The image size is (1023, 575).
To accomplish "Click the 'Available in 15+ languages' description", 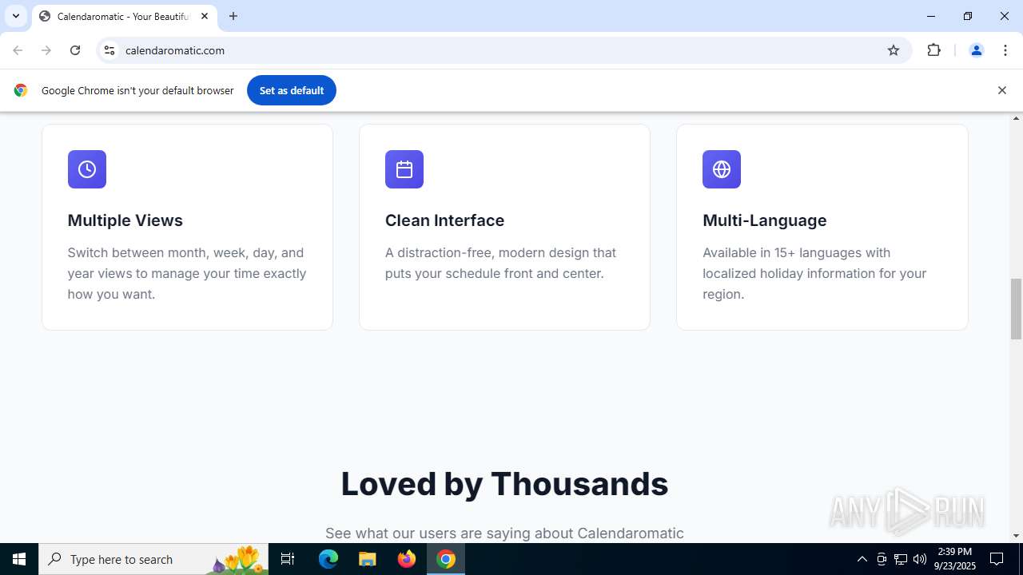I will coord(814,273).
